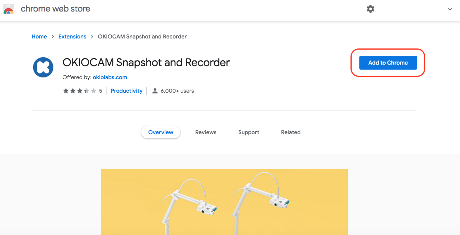Open the Reviews tab
This screenshot has width=460, height=235.
[x=206, y=132]
